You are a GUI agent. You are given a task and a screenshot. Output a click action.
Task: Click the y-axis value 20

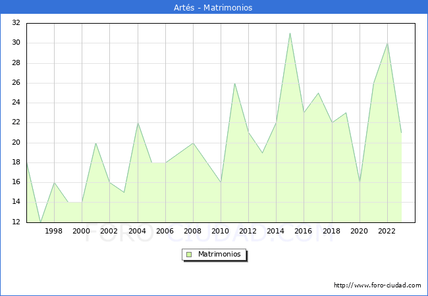[16, 142]
